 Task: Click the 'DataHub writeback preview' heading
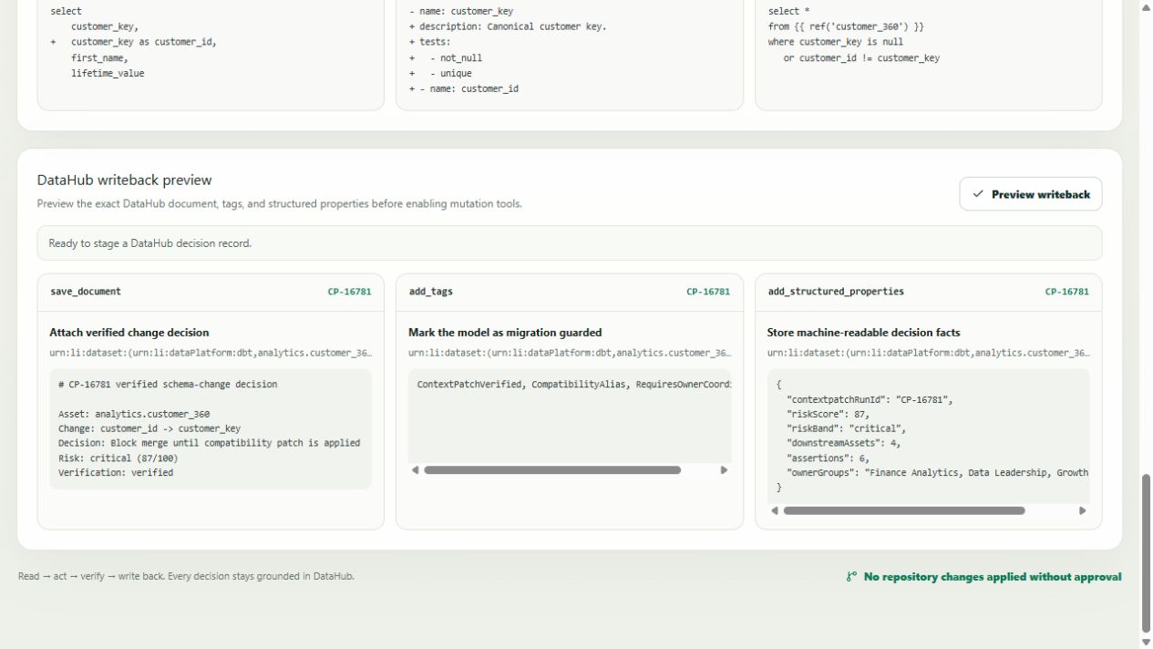(x=124, y=180)
